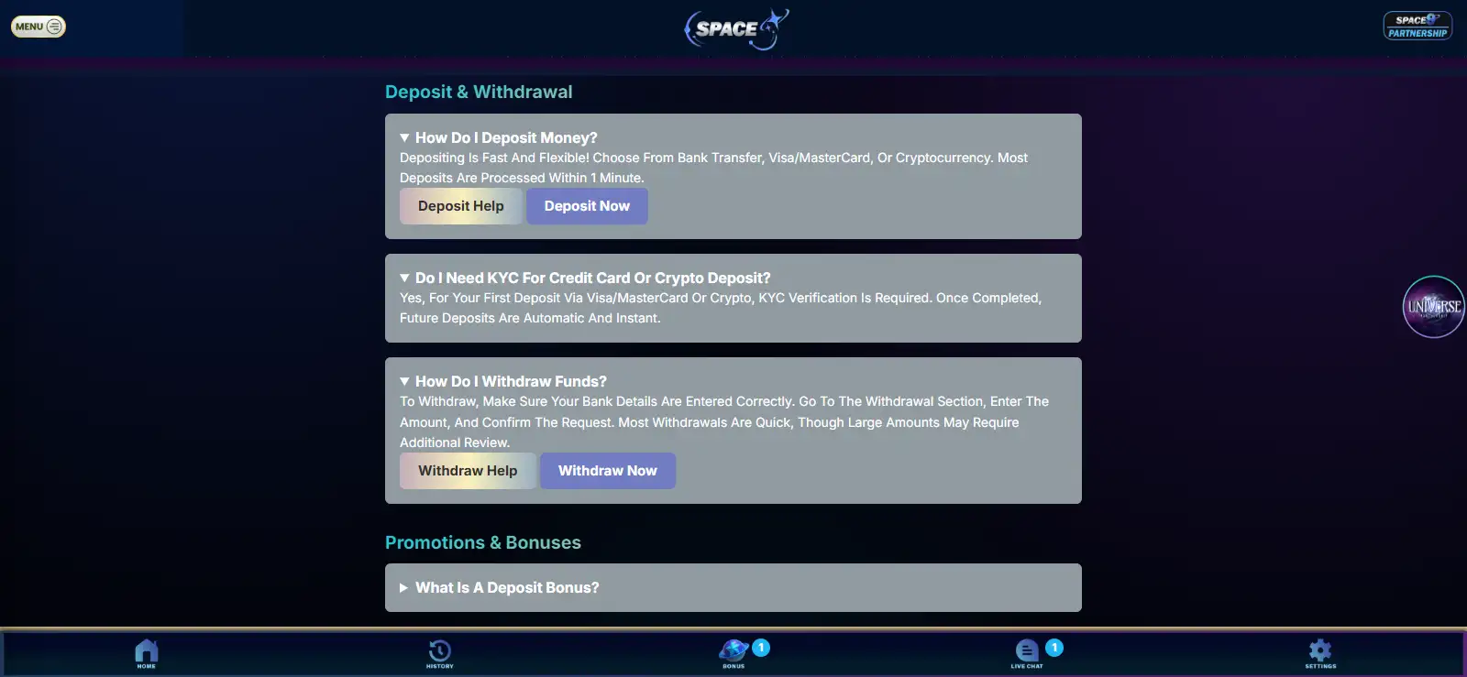Click the 'Deposit & Withdrawal' section heading

[x=479, y=92]
